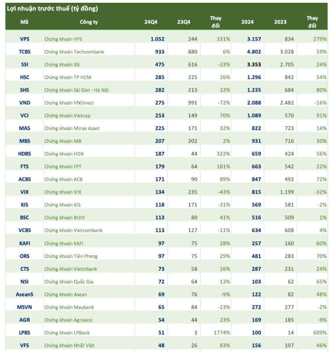Click ticker code AGR
Viewport: 330px width, 352px height.
(25, 320)
